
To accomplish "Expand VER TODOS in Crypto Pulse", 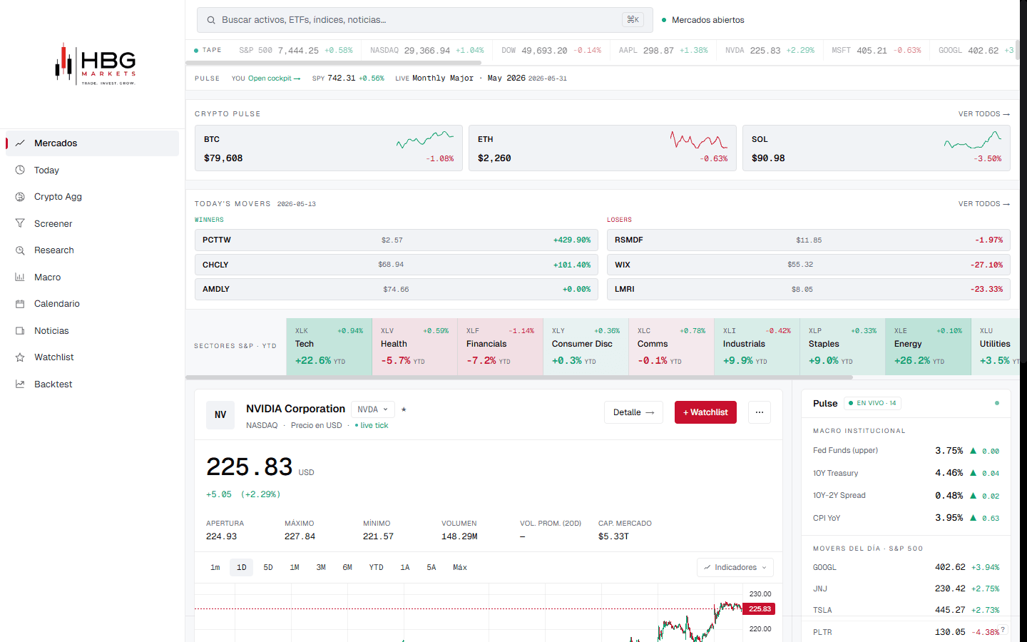I will (x=983, y=114).
